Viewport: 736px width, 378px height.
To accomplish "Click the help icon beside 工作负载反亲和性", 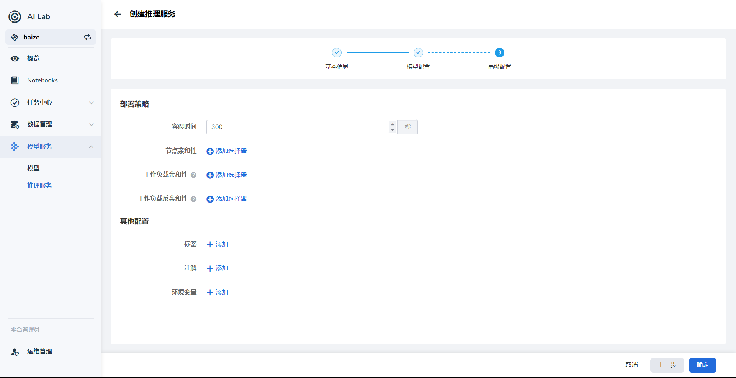I will [x=193, y=199].
